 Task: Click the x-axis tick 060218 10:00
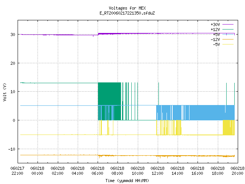(x=138, y=171)
